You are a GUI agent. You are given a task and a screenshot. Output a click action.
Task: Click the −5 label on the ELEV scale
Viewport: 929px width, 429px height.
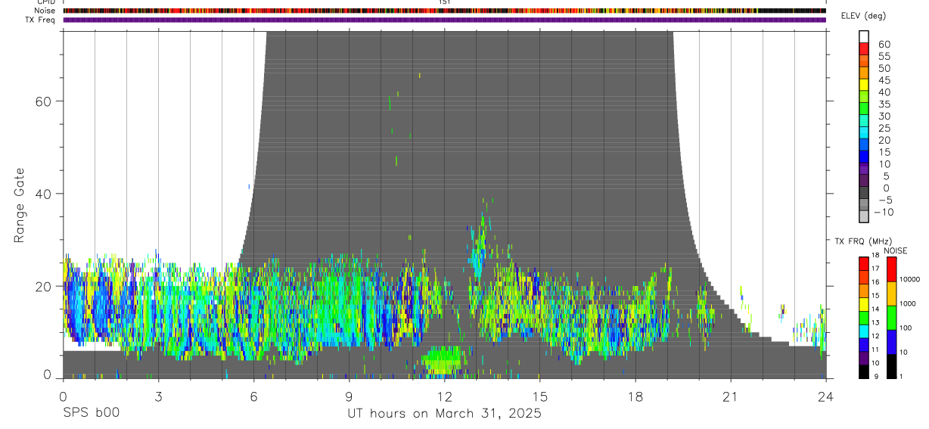click(884, 200)
